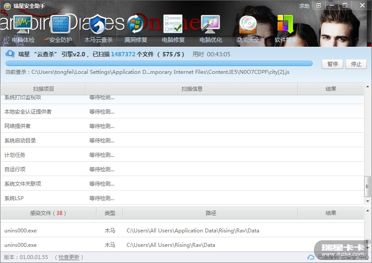The height and width of the screenshot is (263, 372).
Task: Click the 感染文件 (38) column header
Action: pos(48,213)
